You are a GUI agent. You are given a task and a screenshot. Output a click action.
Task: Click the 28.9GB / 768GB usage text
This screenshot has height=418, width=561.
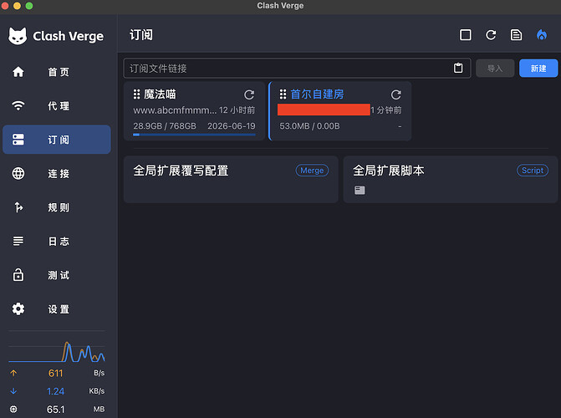click(x=165, y=126)
